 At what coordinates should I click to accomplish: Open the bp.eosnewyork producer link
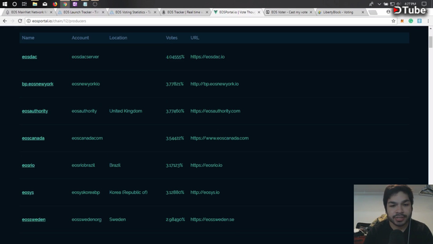tap(38, 84)
